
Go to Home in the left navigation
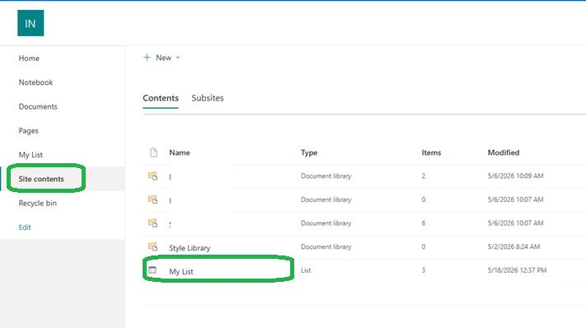29,59
